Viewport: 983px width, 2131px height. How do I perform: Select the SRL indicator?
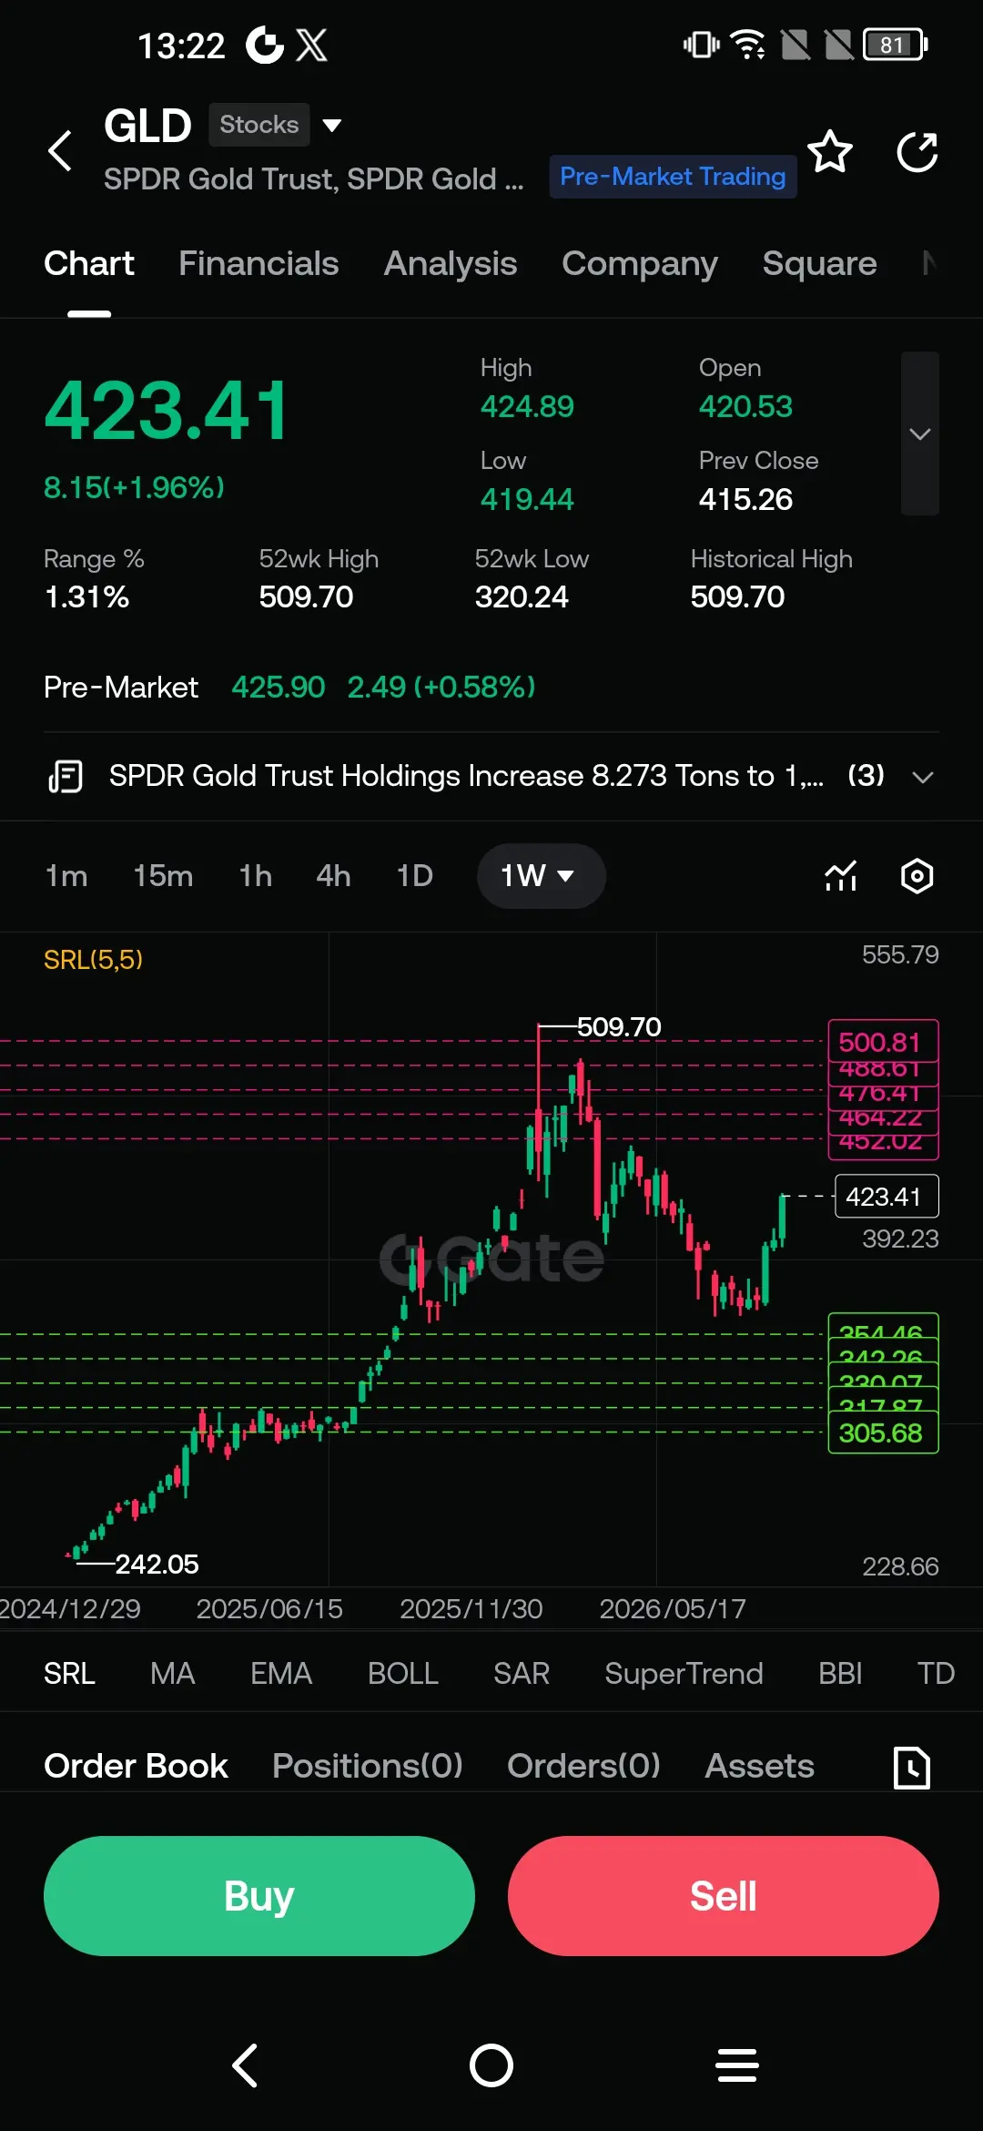(69, 1674)
